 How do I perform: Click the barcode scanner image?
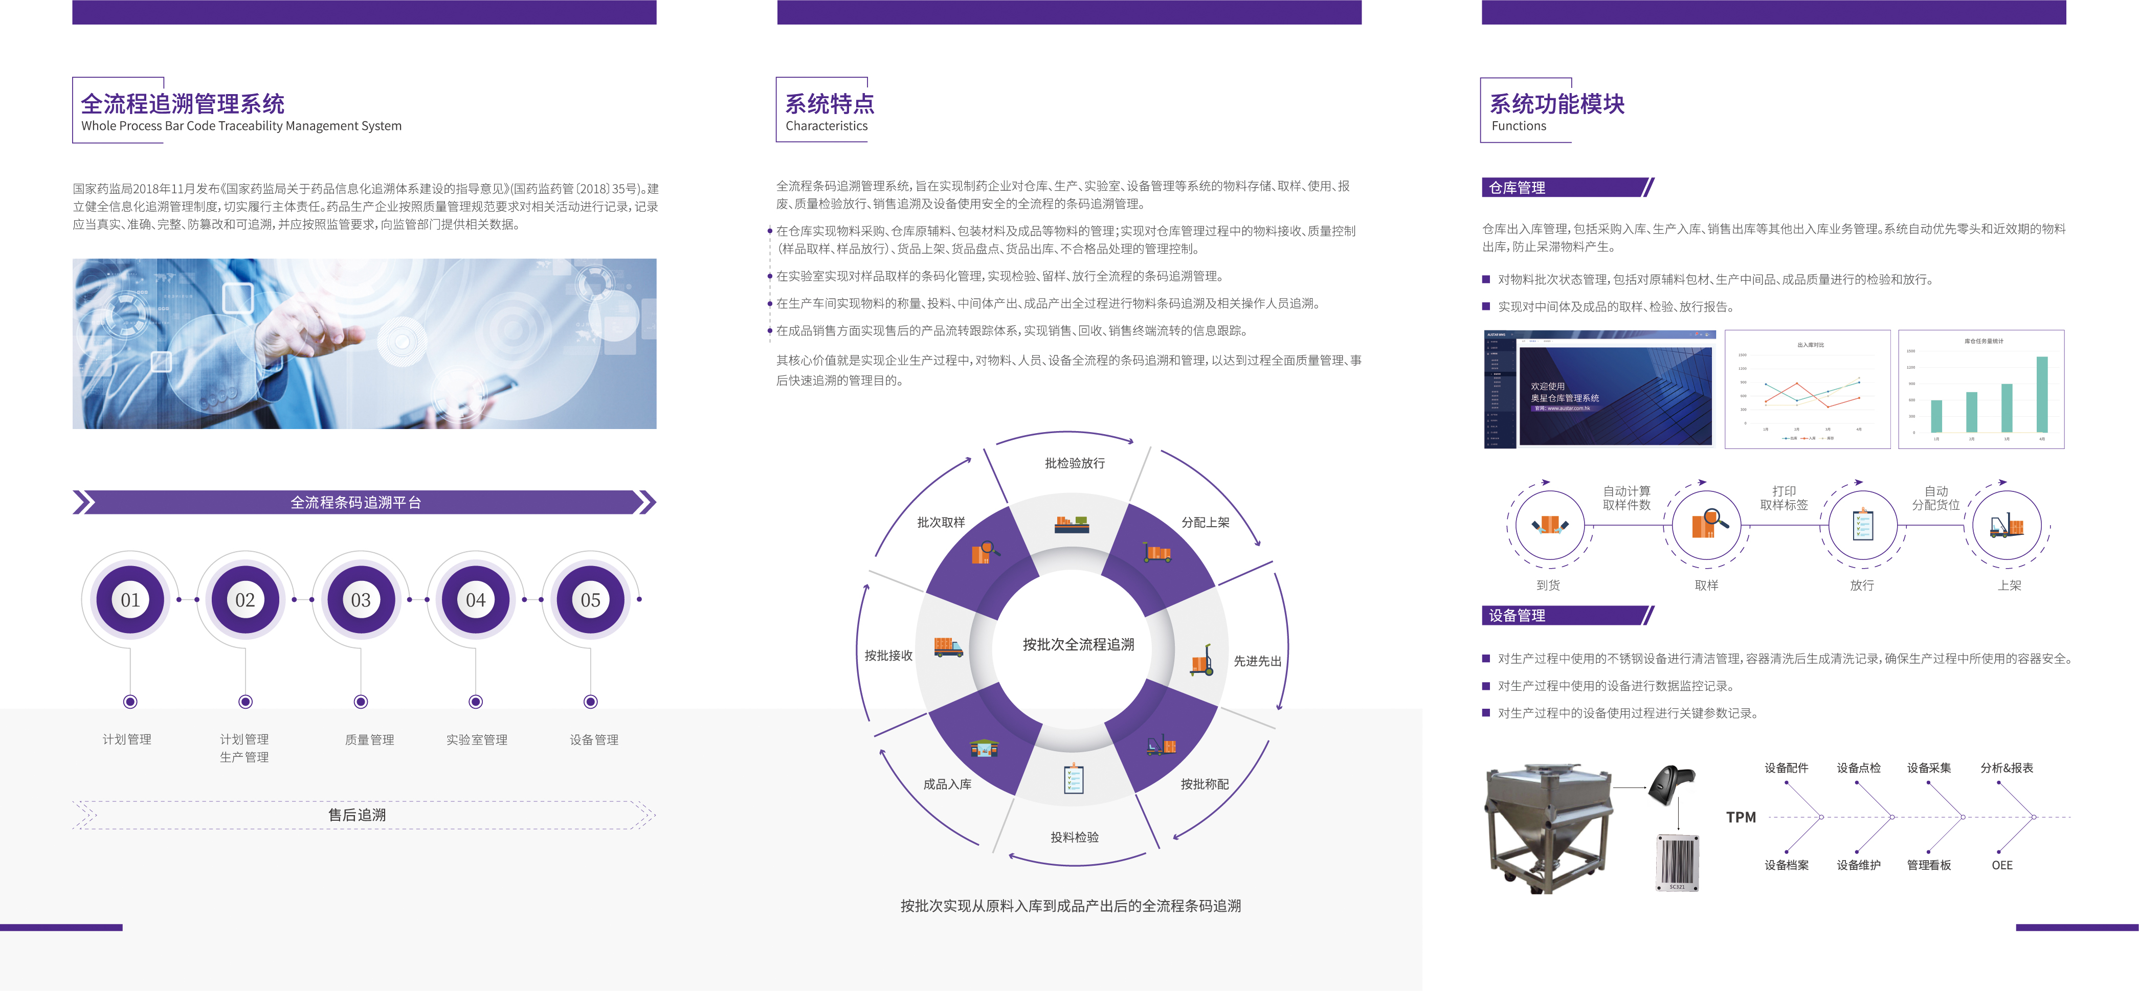[1670, 784]
